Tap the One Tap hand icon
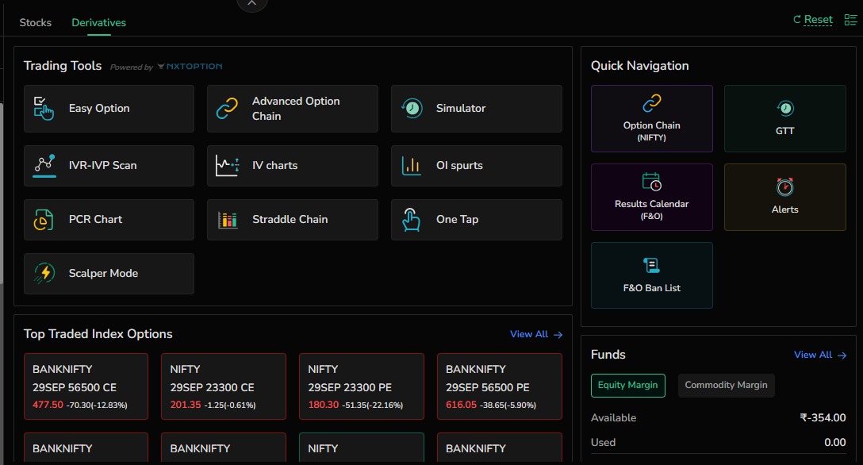 point(411,220)
